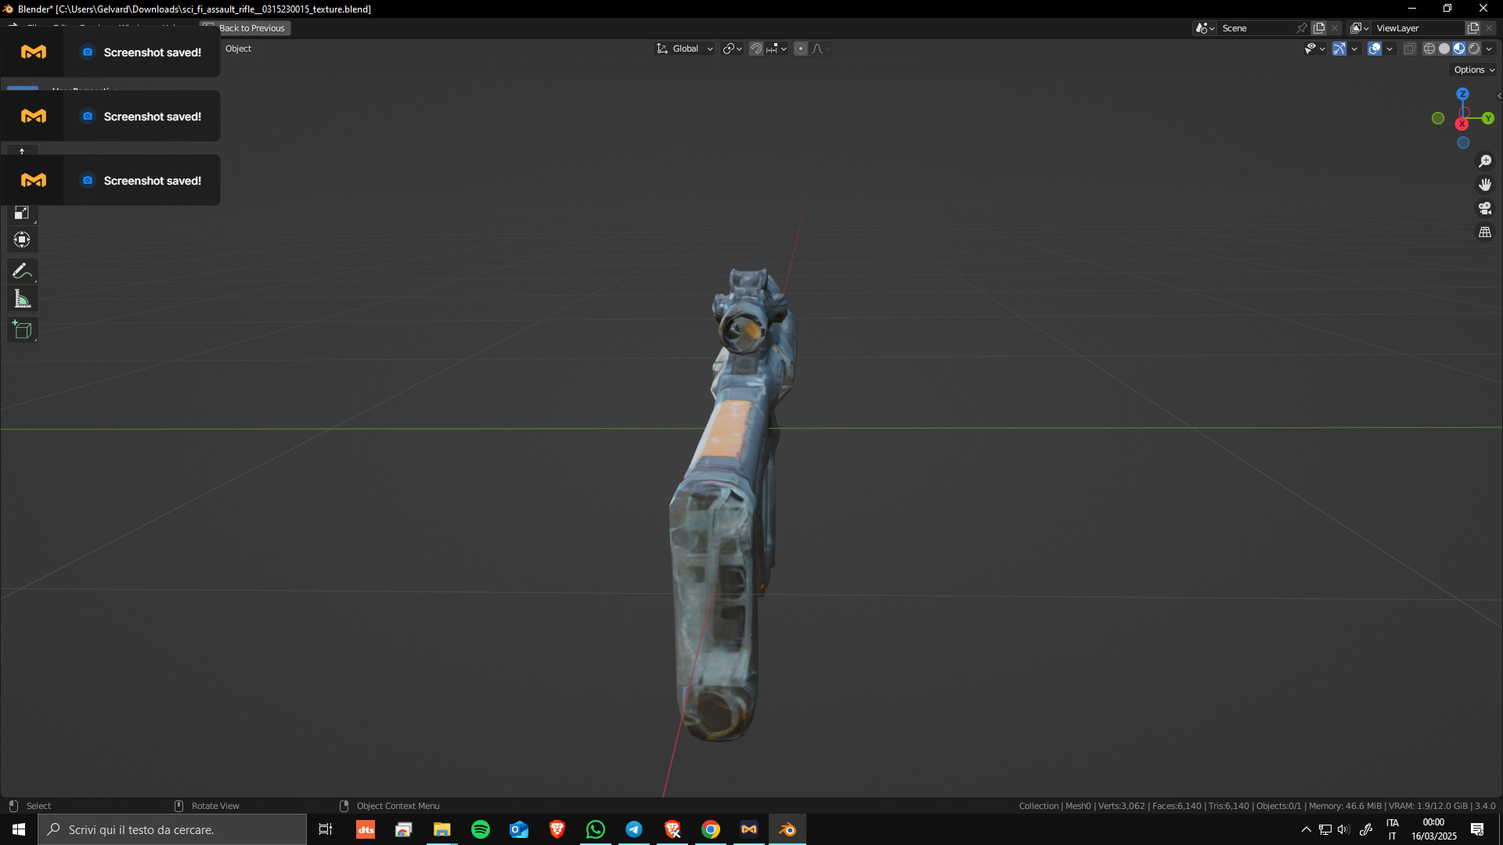The height and width of the screenshot is (845, 1503).
Task: Pin the Scene with pin icon
Action: [1301, 28]
